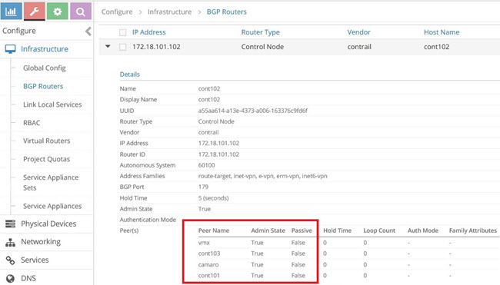Click the Infrastructure monitor icon
500x285 pixels.
point(10,49)
